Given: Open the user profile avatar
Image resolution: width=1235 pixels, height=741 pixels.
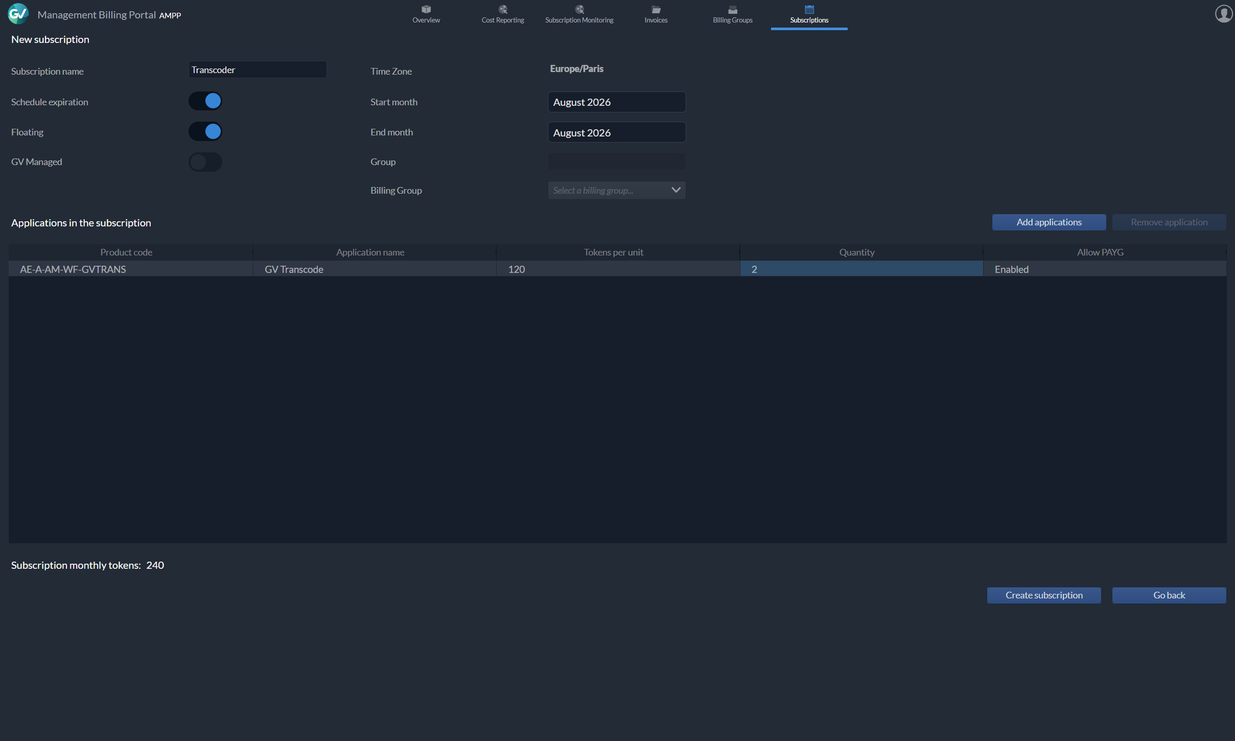Looking at the screenshot, I should 1223,14.
